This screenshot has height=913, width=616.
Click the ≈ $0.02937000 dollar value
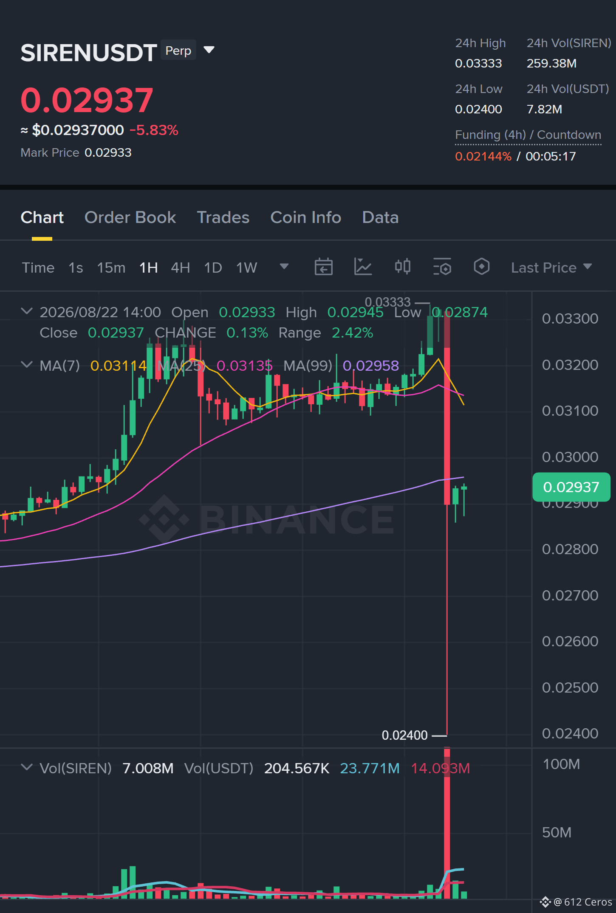(x=72, y=130)
